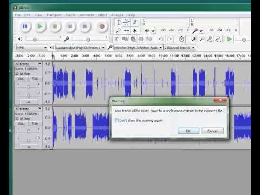Check "Don't show this warning again"
Screen dimensions: 260x195
click(x=116, y=120)
